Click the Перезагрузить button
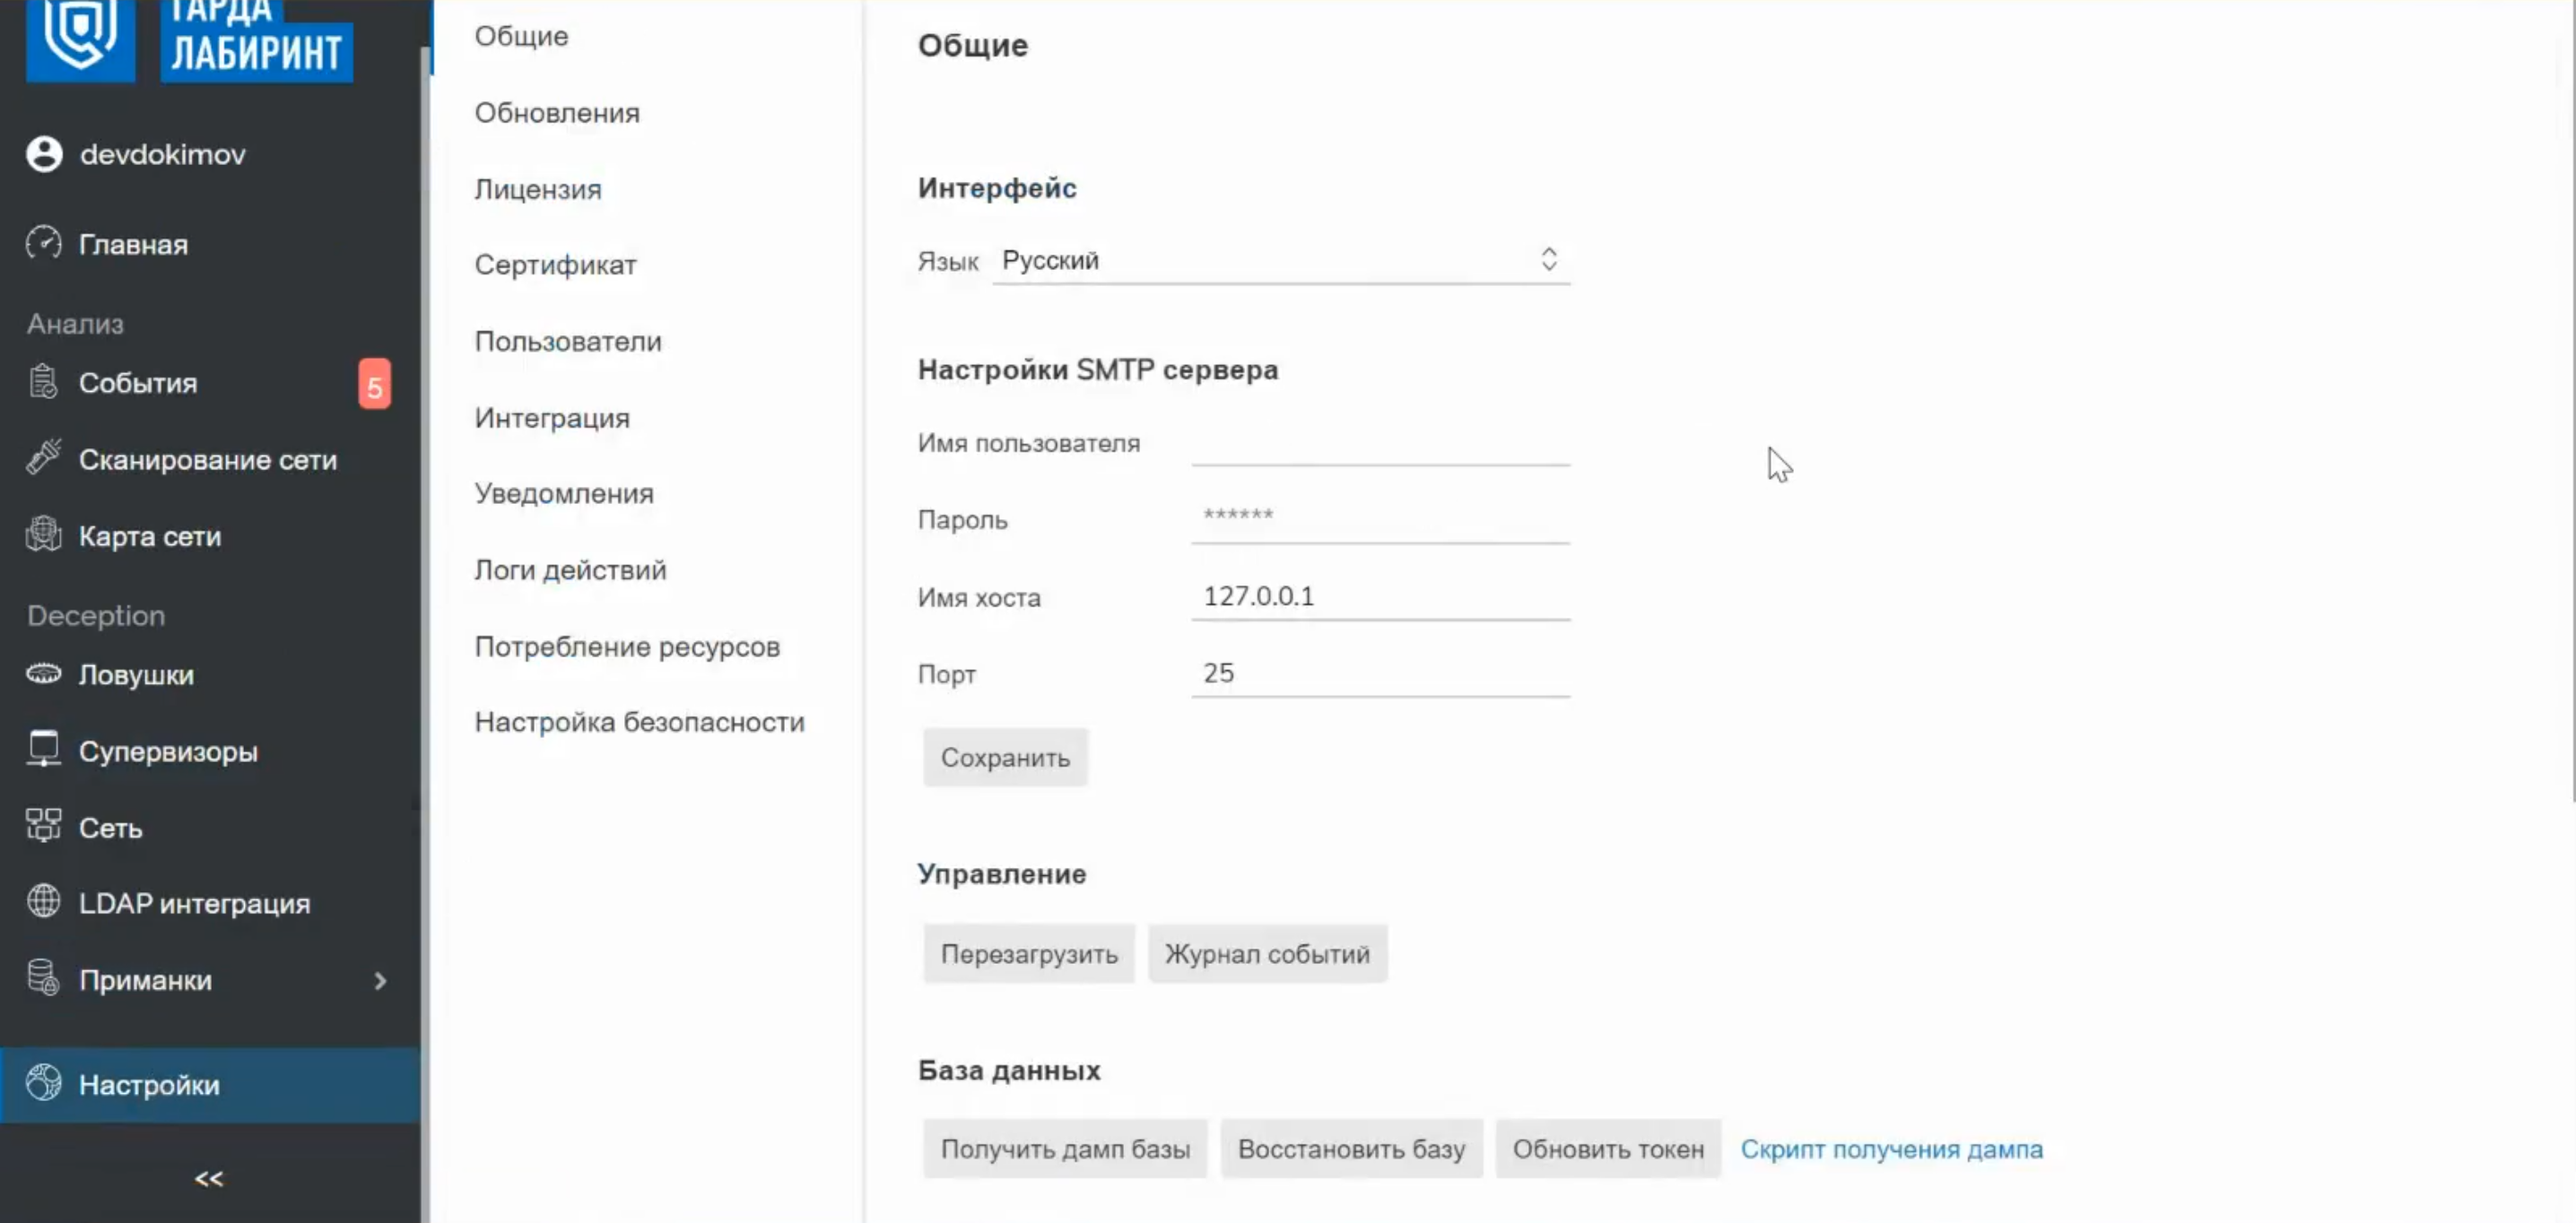Viewport: 2576px width, 1223px height. click(x=1028, y=954)
